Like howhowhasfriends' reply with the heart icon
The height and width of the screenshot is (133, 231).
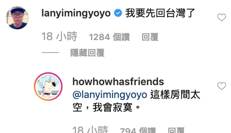221,86
